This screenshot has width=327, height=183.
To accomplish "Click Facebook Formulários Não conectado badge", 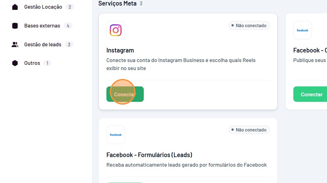I will [249, 130].
